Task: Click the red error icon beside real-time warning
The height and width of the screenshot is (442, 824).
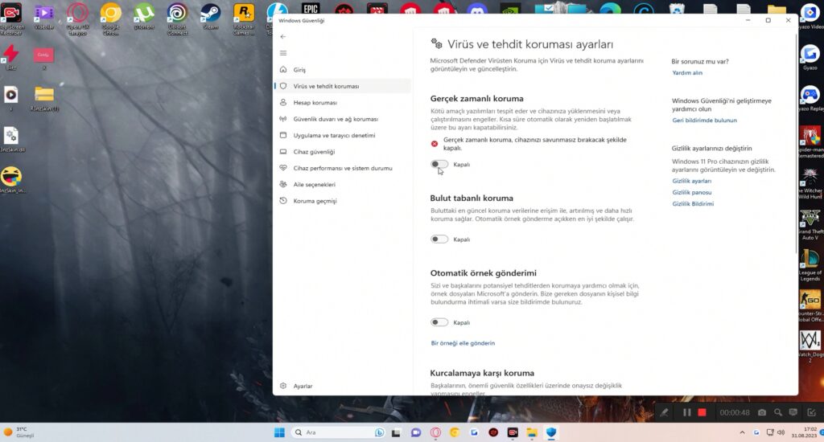Action: (435, 144)
